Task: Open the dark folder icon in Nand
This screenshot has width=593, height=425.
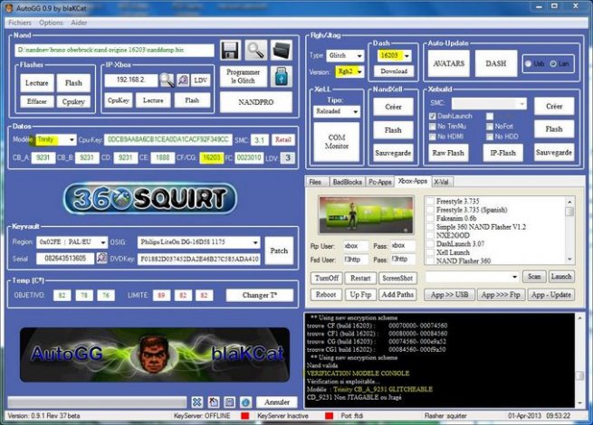Action: (282, 50)
